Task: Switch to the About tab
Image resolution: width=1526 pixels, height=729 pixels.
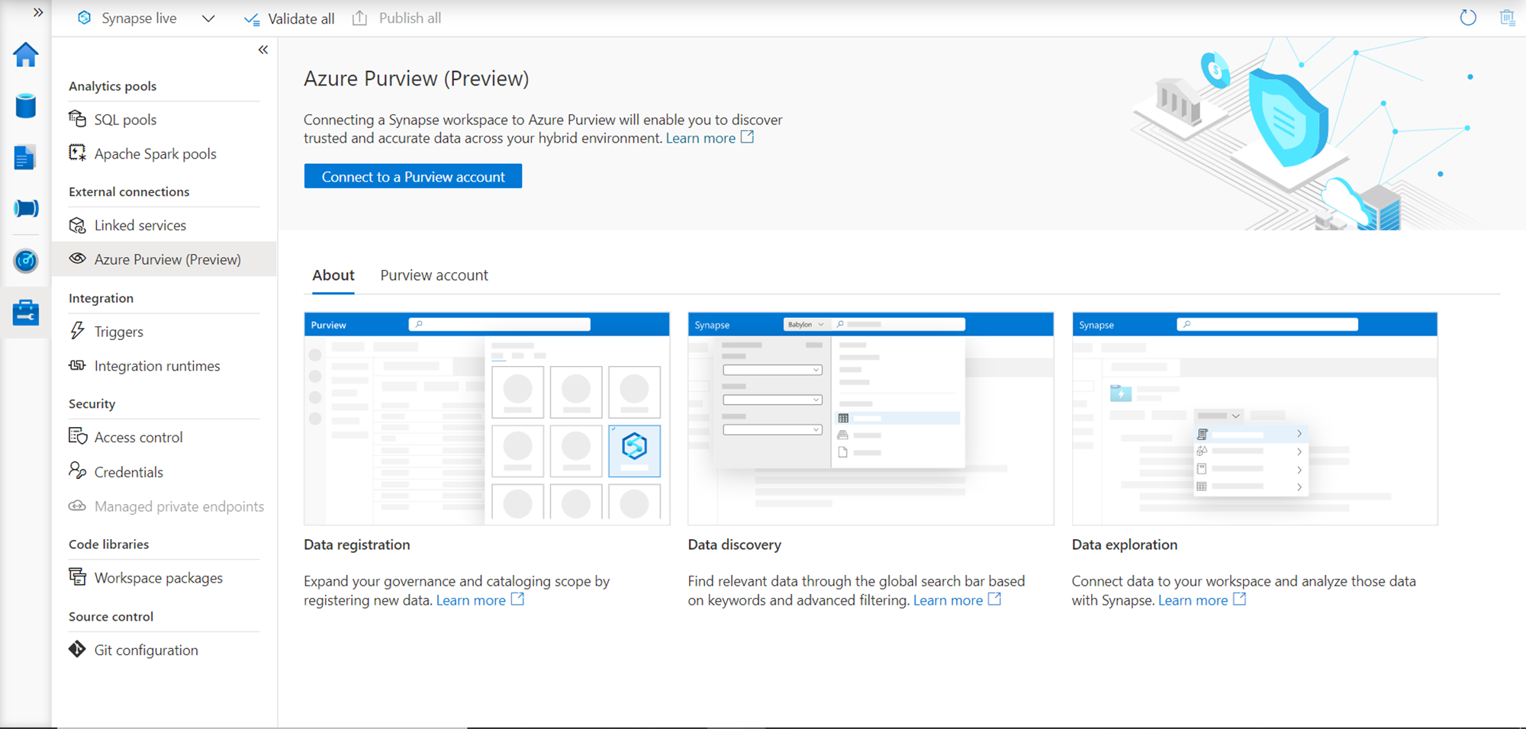Action: [x=333, y=276]
